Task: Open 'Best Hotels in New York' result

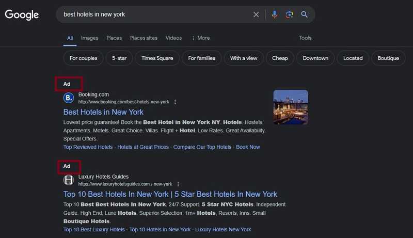Action: pyautogui.click(x=103, y=112)
